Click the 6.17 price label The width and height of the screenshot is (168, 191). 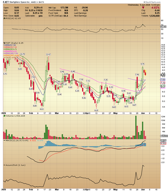[139, 93]
